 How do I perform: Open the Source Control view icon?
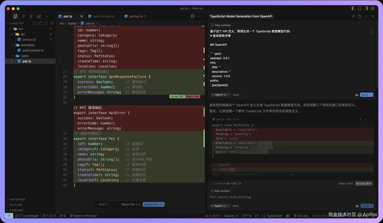(31, 16)
